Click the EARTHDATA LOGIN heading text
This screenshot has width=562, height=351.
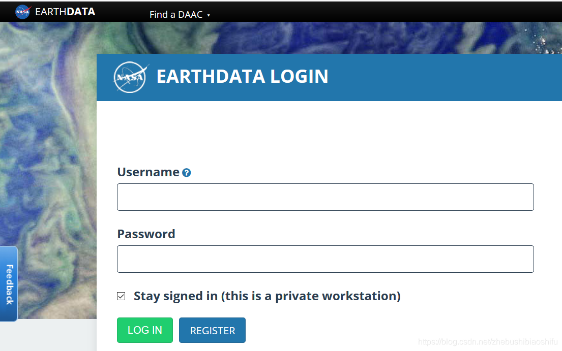coord(242,76)
